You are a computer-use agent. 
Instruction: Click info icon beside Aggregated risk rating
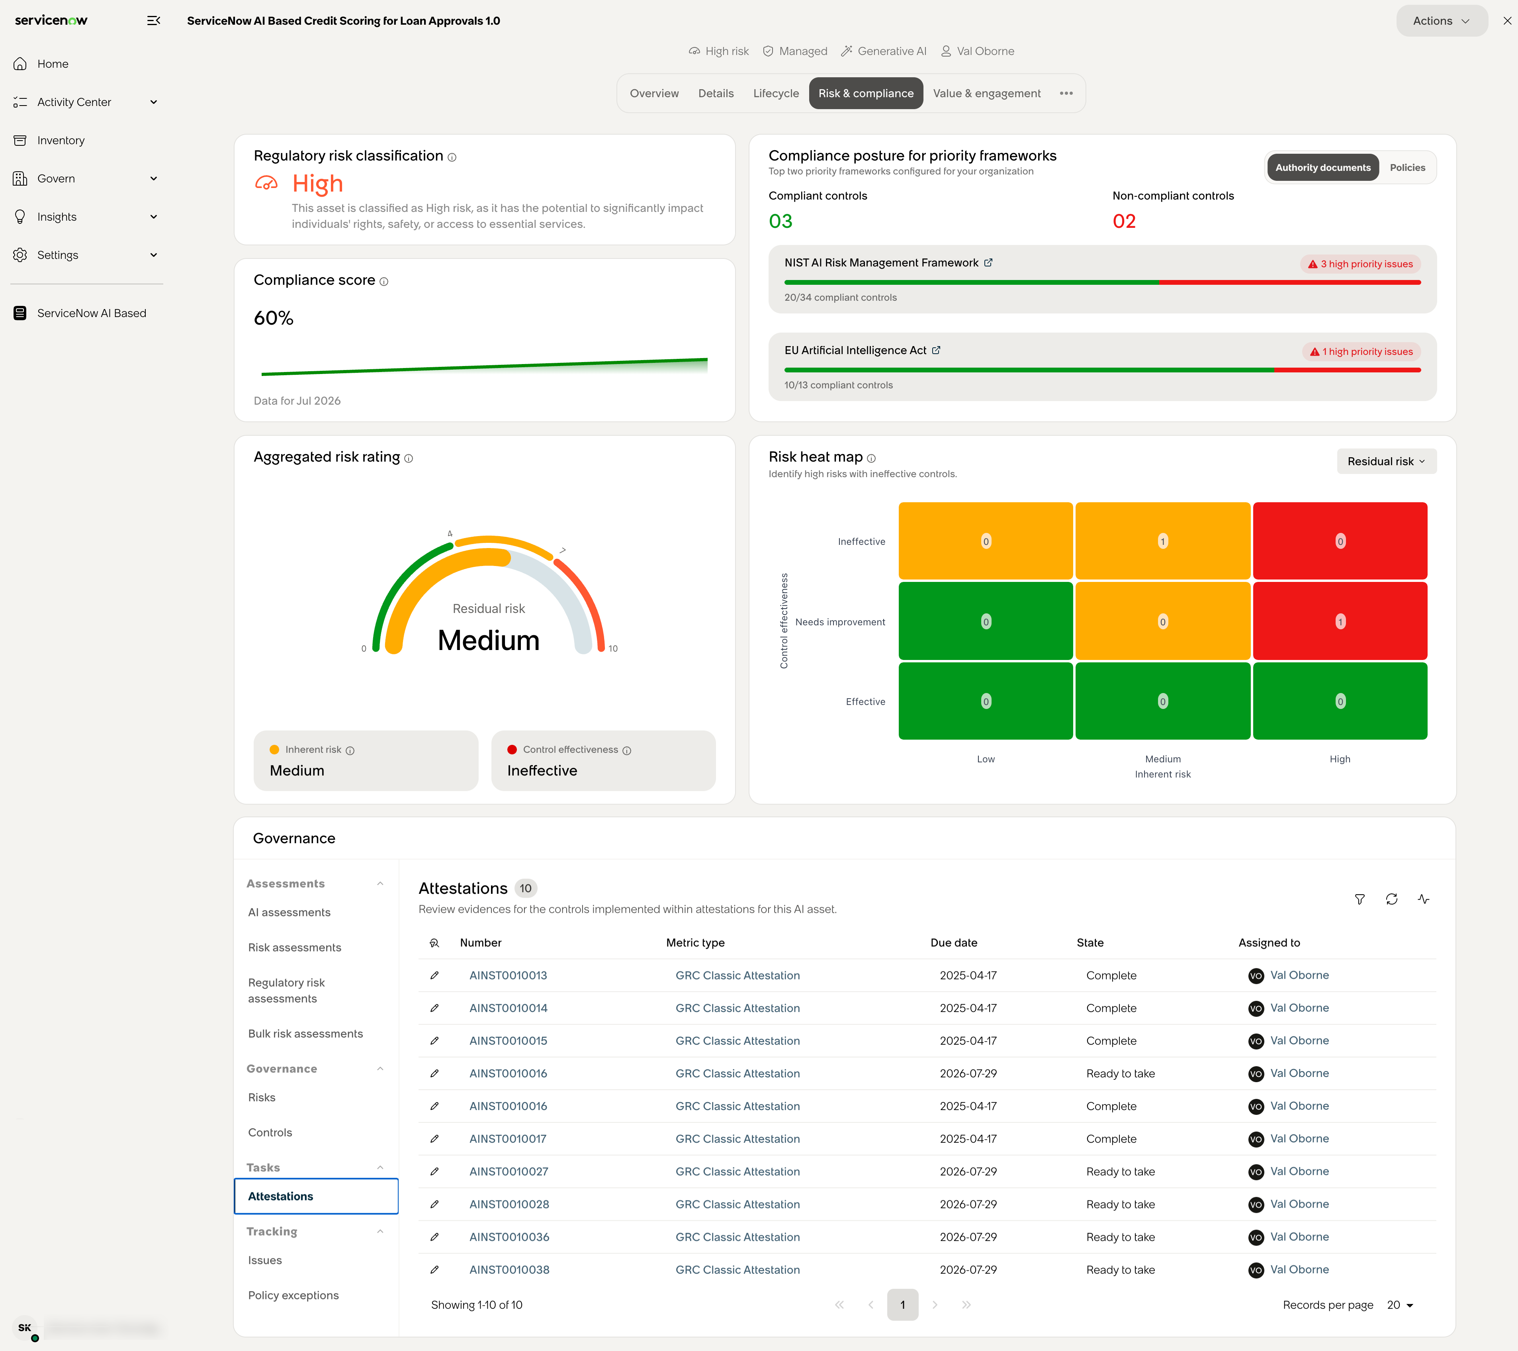coord(409,459)
